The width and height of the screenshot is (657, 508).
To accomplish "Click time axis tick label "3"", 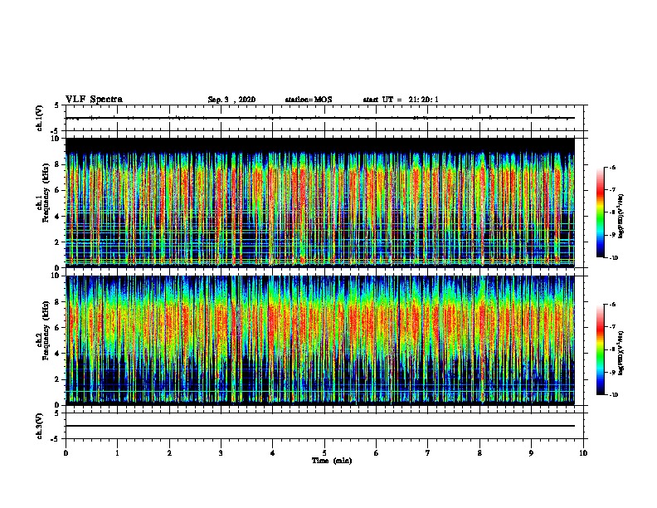I will pyautogui.click(x=221, y=453).
